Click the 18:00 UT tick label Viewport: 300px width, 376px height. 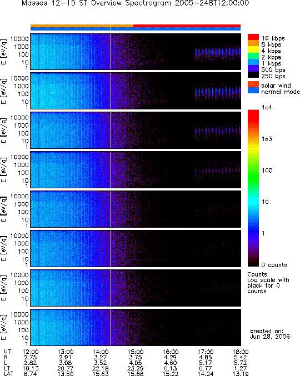tap(241, 352)
